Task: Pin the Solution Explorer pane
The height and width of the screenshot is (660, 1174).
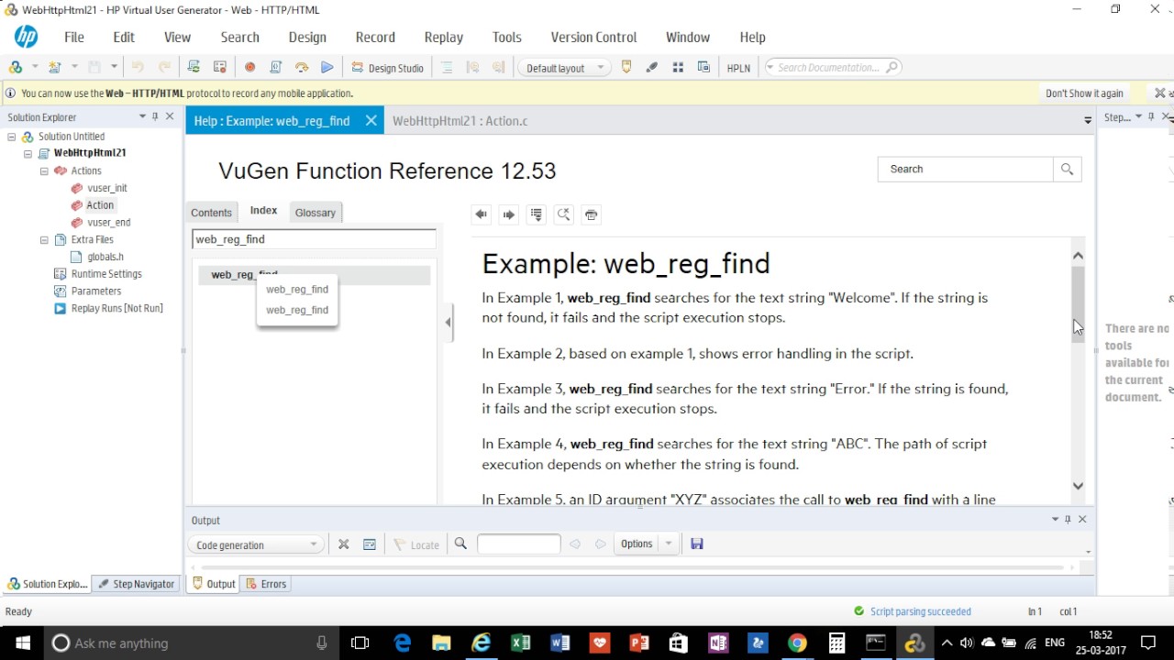Action: [x=155, y=116]
